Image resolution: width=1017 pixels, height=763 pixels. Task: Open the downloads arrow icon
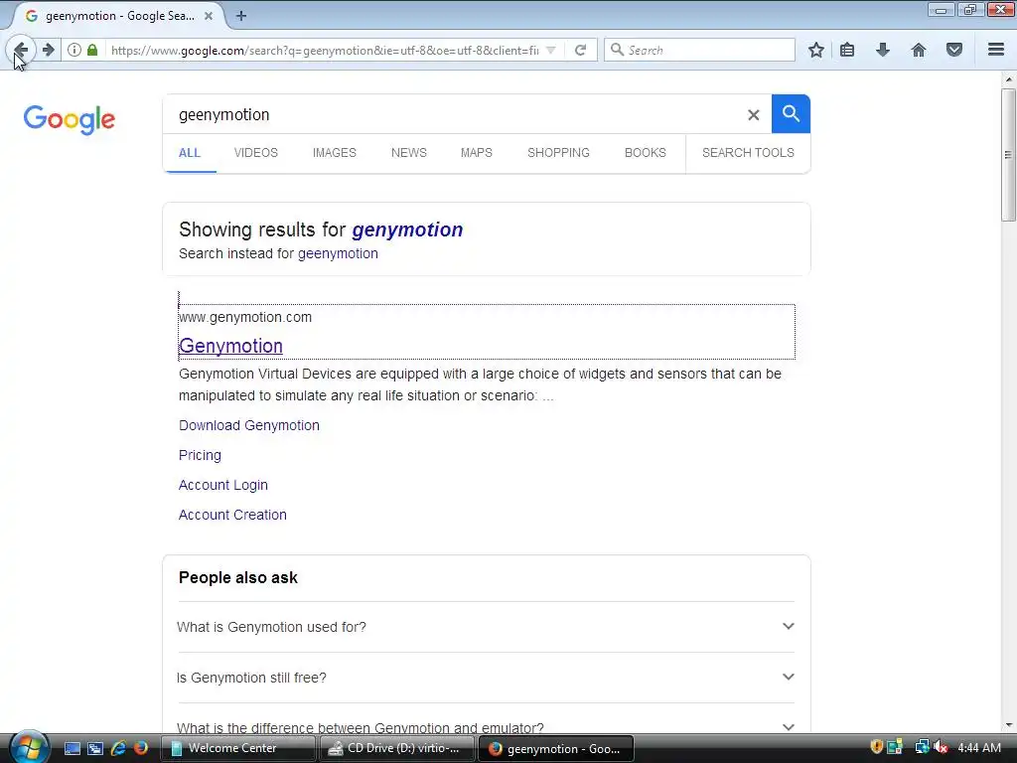tap(883, 50)
